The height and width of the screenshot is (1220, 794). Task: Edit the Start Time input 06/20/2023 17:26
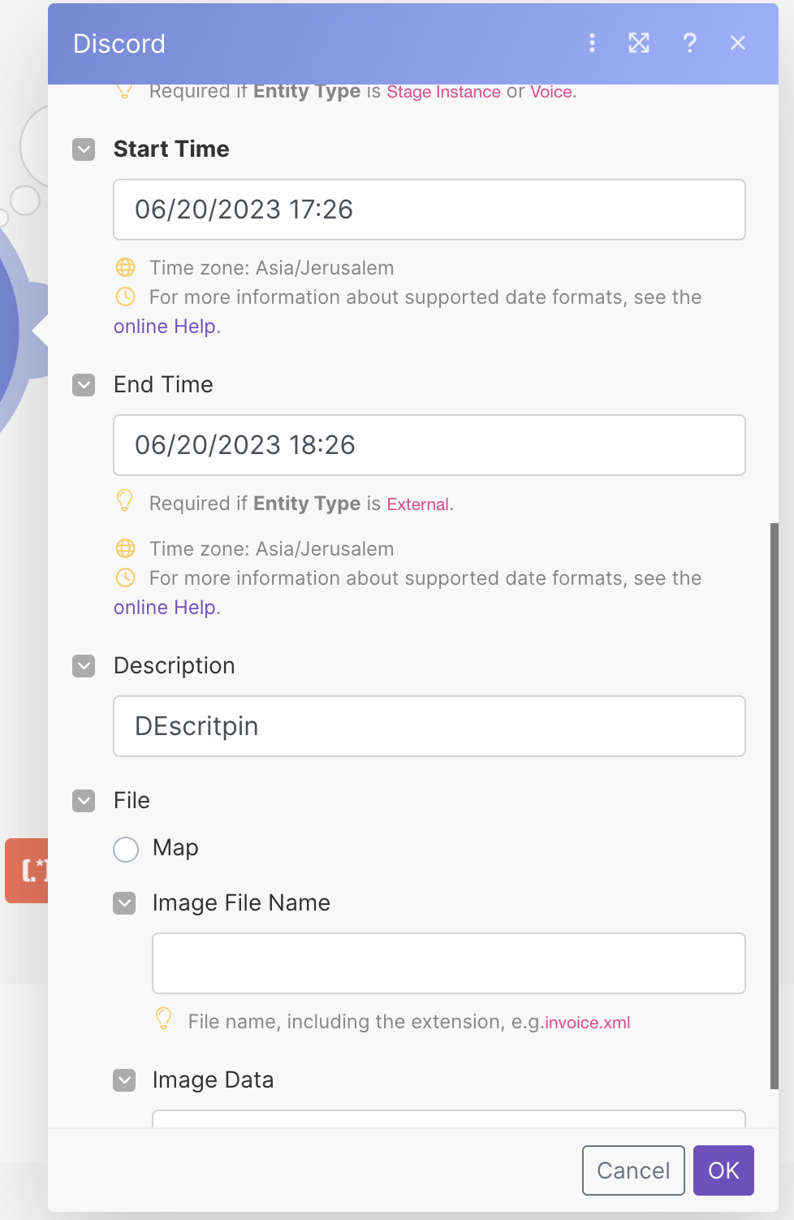click(x=429, y=210)
